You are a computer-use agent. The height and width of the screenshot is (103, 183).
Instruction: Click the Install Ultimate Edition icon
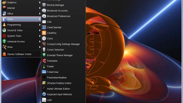coord(44,89)
